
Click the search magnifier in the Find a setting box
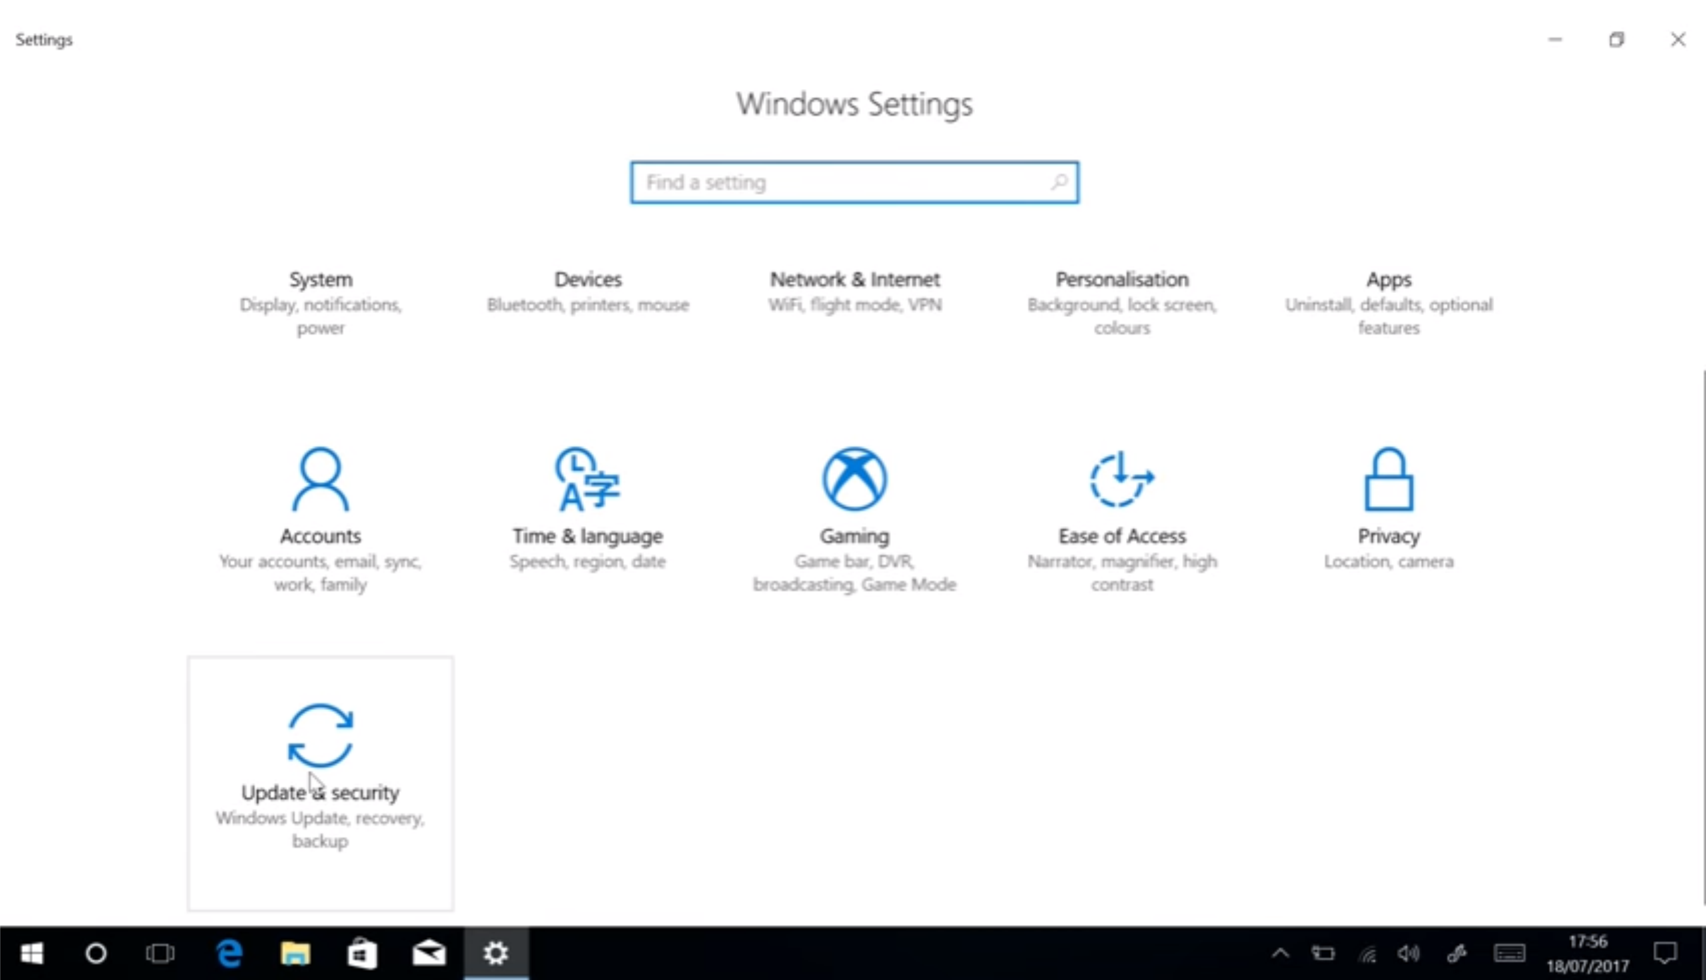[x=1059, y=182]
